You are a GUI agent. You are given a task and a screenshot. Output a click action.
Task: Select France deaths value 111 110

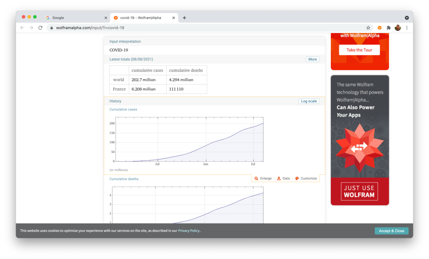186,89
